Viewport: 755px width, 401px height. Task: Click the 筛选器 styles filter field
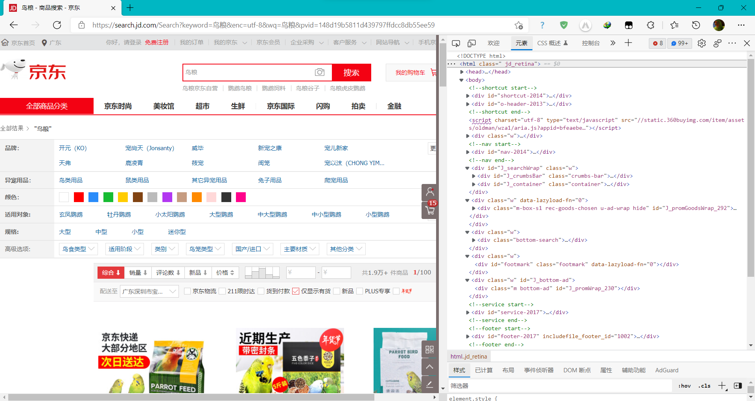tap(560, 386)
